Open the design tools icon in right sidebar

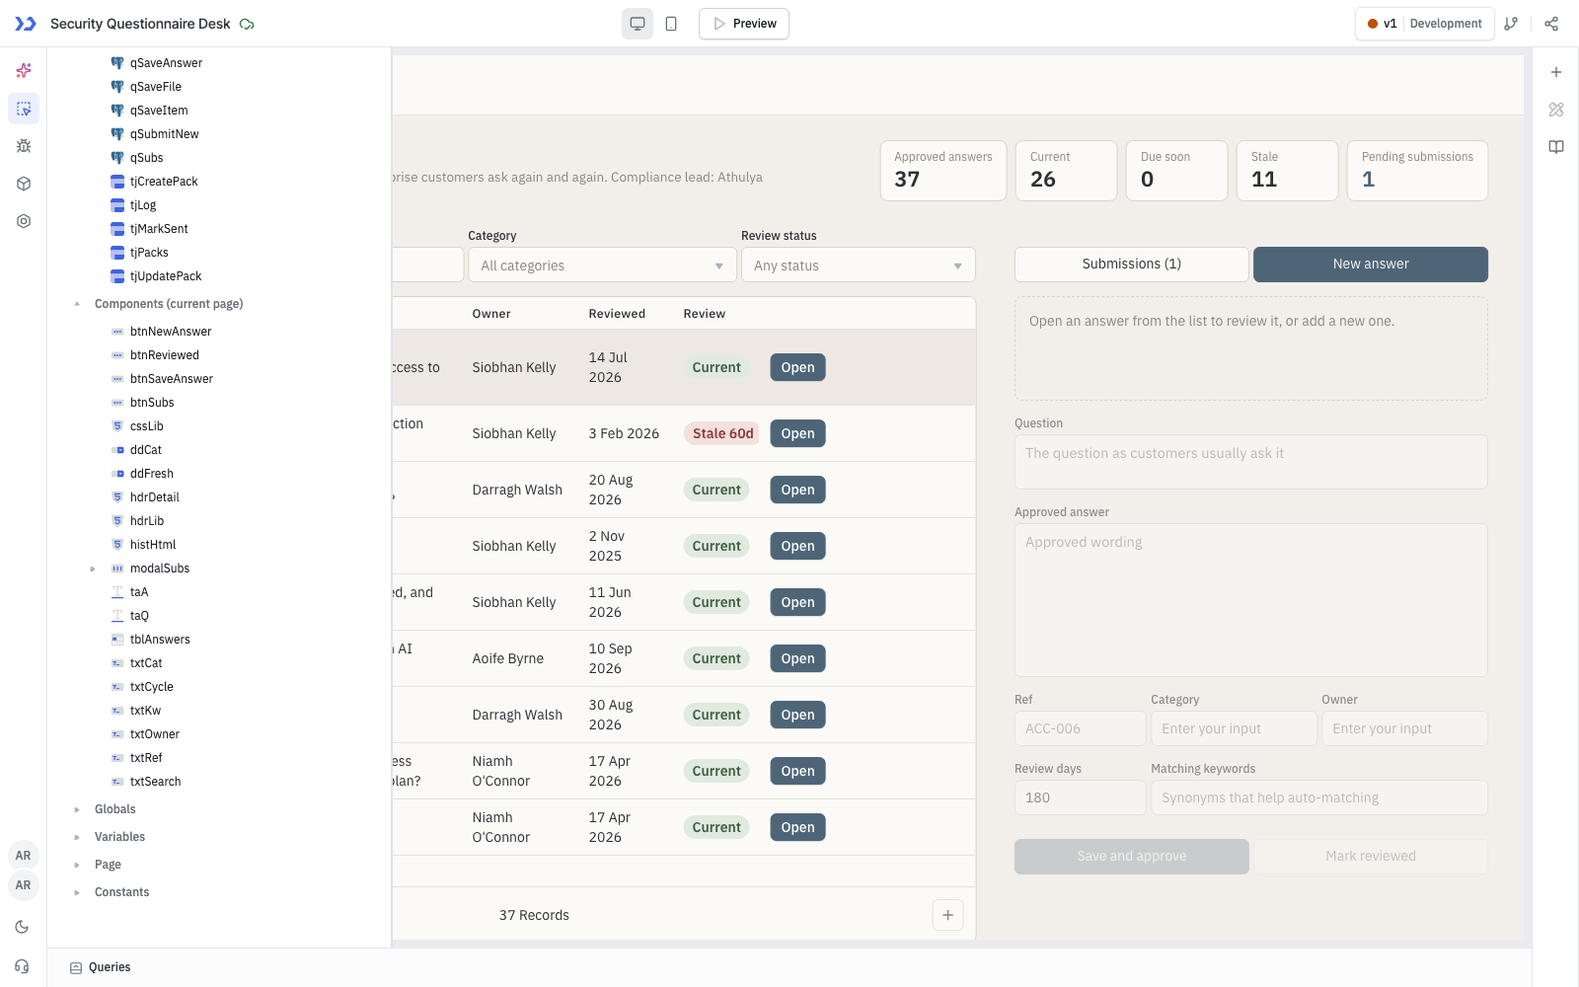tap(1556, 110)
